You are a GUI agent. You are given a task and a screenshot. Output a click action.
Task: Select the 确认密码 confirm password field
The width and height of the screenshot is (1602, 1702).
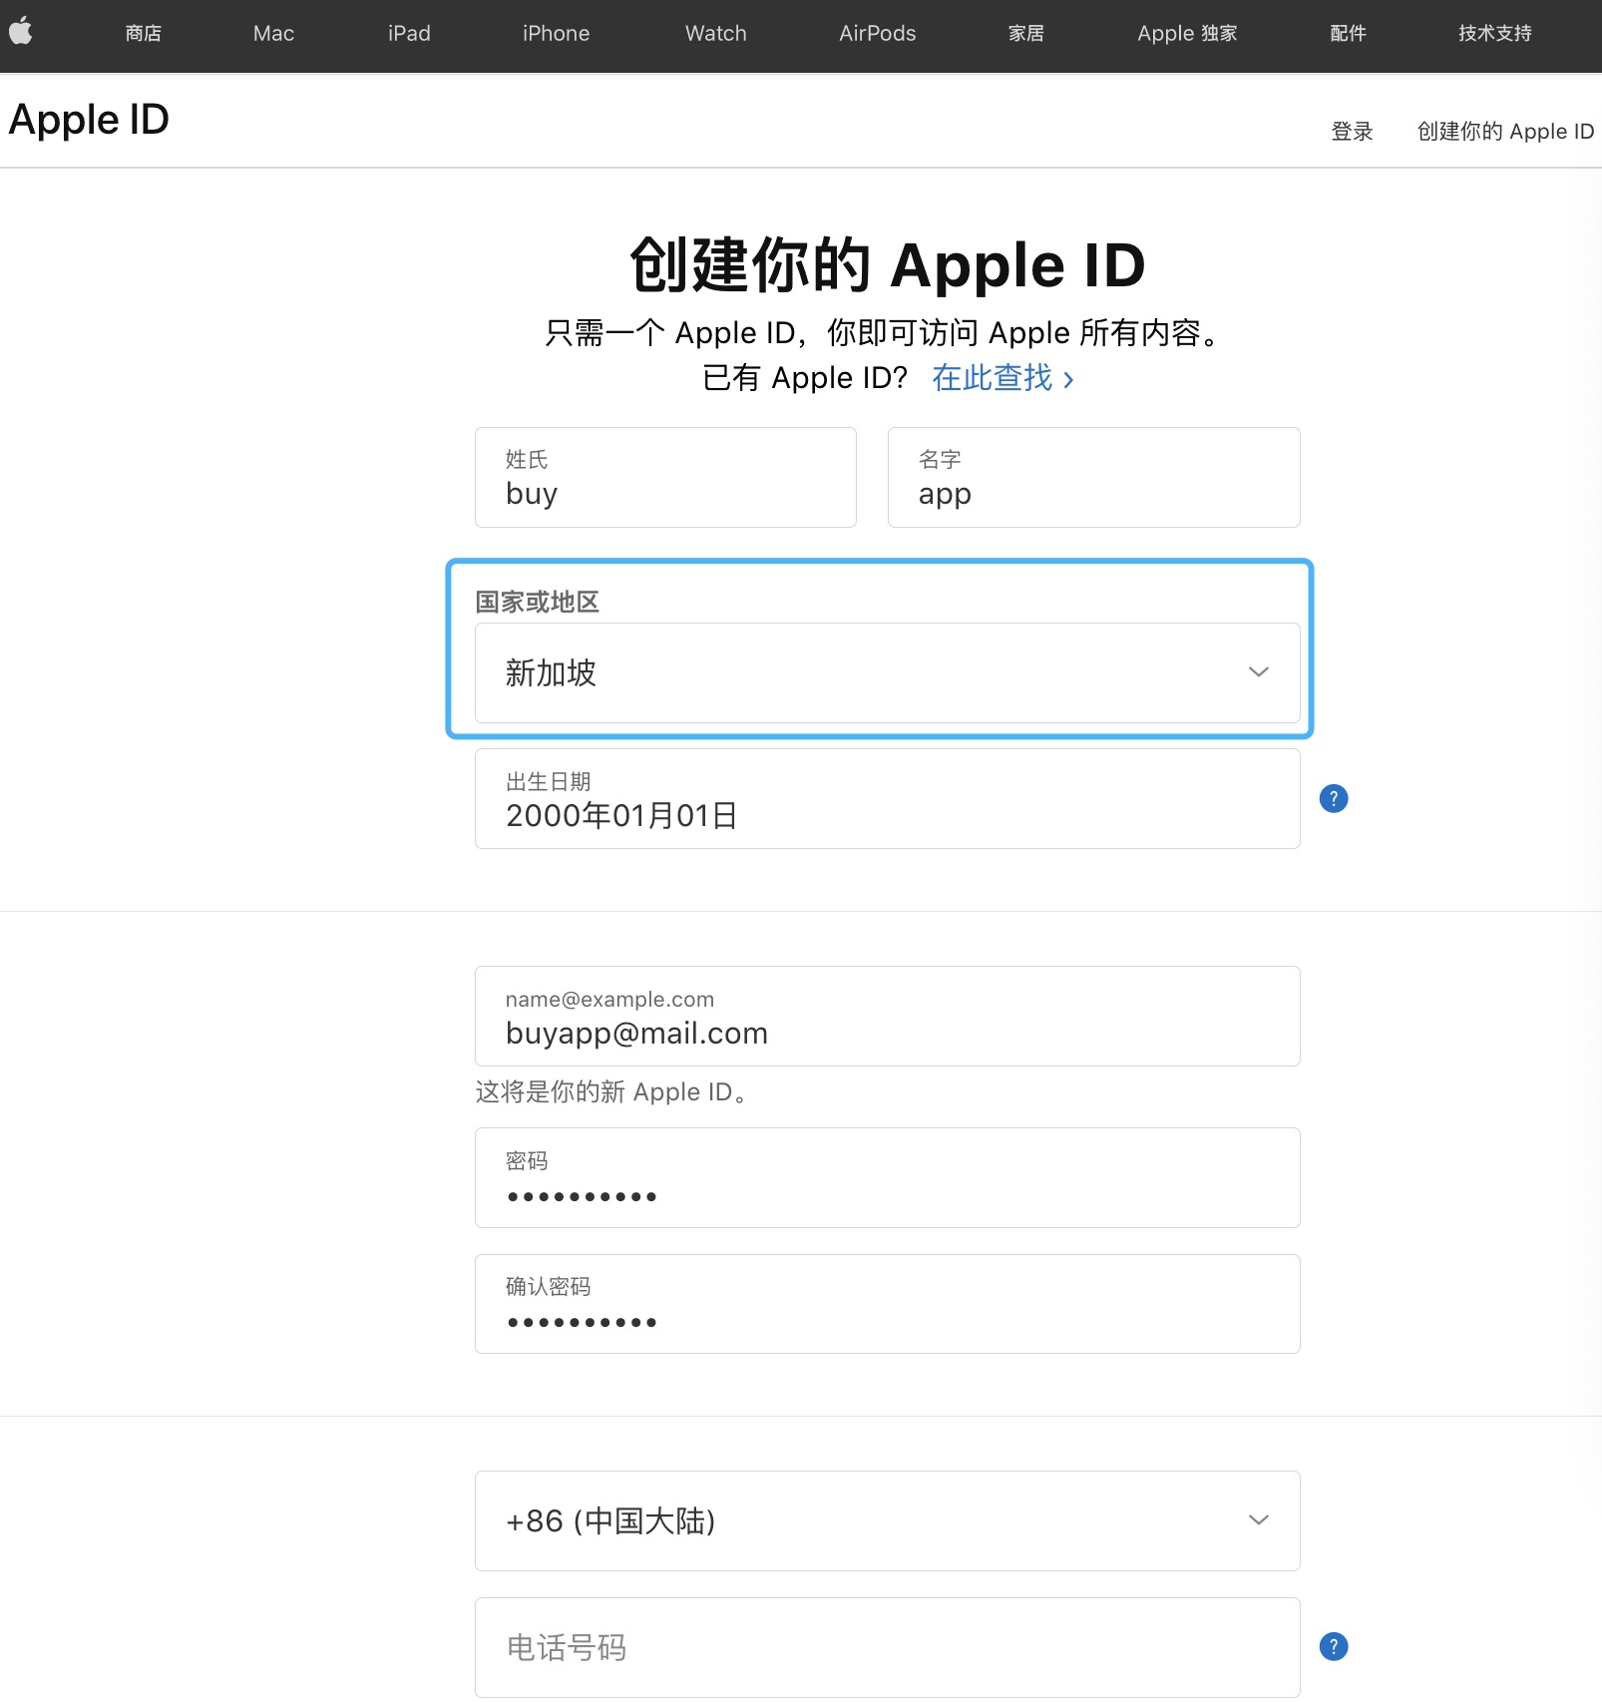[886, 1304]
